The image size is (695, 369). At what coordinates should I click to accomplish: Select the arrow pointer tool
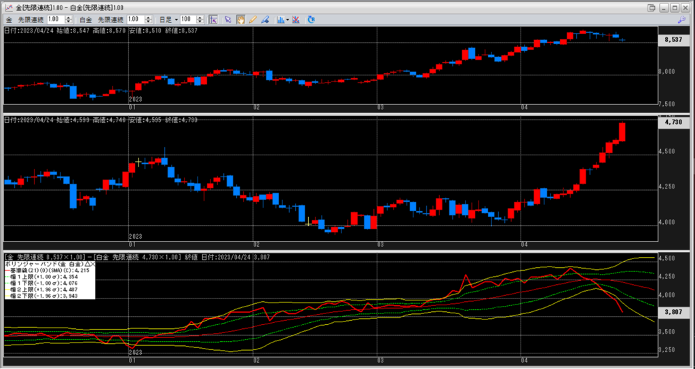[228, 20]
